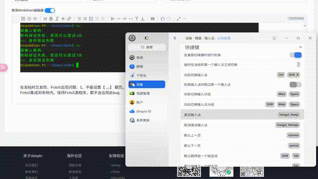Click comma shortcut for 默认上一页
Viewport: 318px width, 179px height.
tap(293, 135)
